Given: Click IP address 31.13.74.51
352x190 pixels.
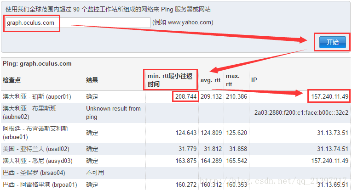Looking at the screenshot, I should (333, 149).
